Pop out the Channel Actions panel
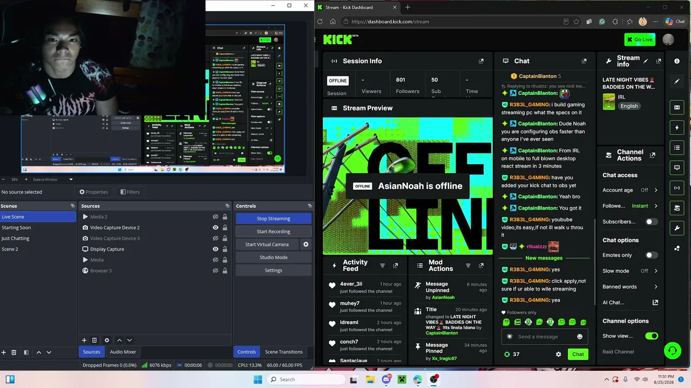This screenshot has width=691, height=388. [652, 155]
